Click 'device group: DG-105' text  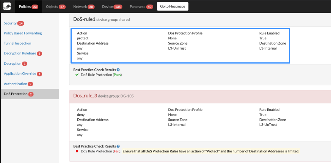(116, 96)
